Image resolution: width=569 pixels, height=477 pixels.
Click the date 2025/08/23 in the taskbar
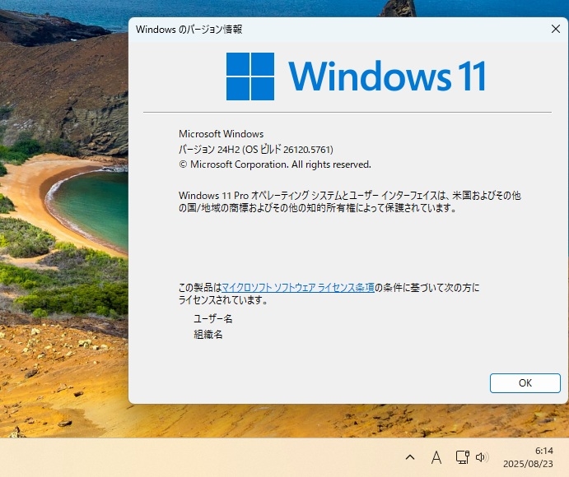528,464
